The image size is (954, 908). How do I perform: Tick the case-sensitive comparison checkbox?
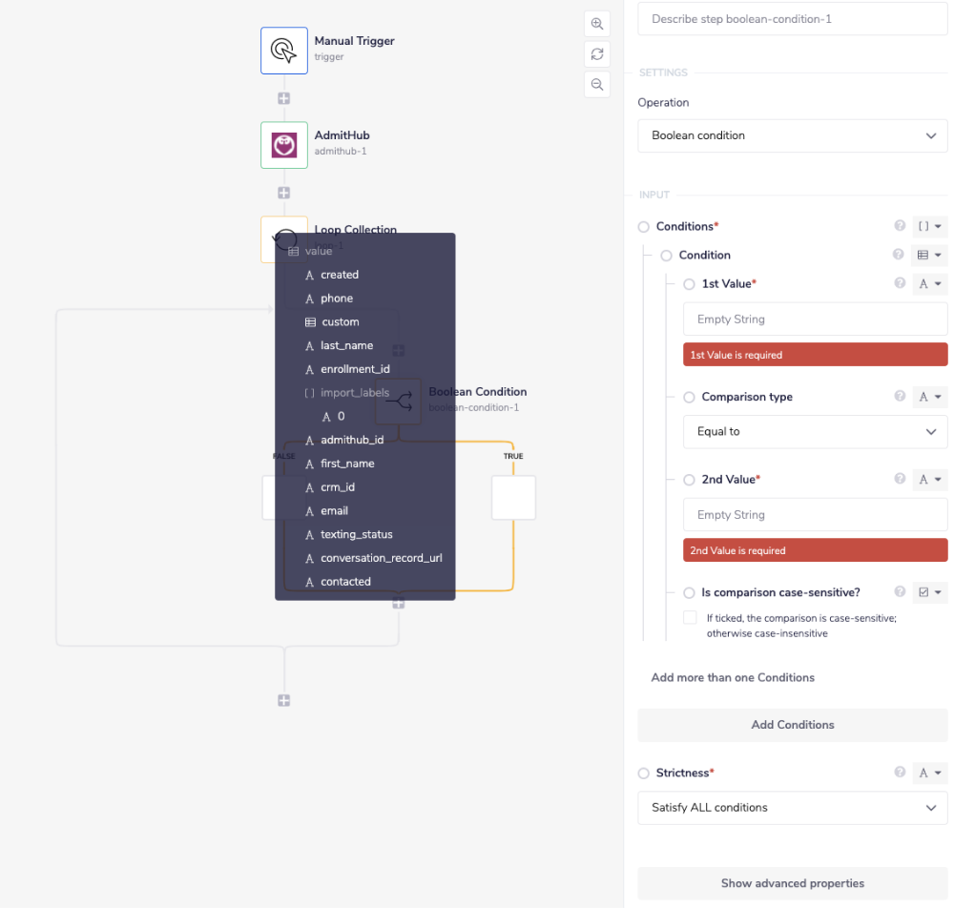coord(691,617)
